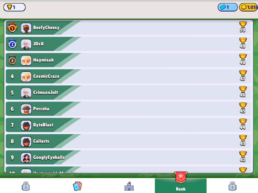The width and height of the screenshot is (258, 193).
Task: Click rank number 8 in the leaderboard
Action: pos(12,141)
